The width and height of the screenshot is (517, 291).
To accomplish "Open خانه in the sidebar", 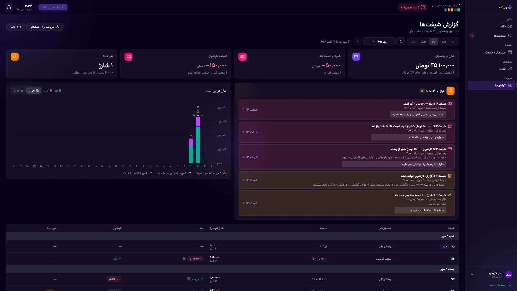I will pyautogui.click(x=491, y=26).
